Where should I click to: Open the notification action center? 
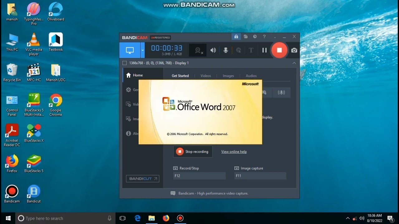click(390, 218)
